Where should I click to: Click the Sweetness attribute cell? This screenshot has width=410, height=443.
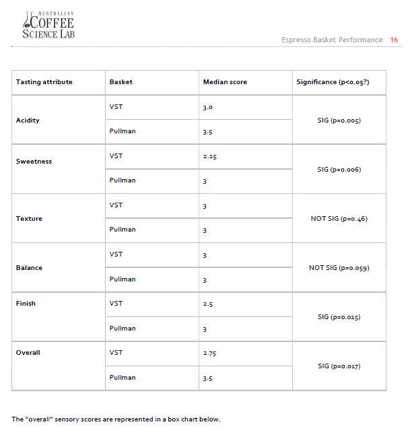34,162
